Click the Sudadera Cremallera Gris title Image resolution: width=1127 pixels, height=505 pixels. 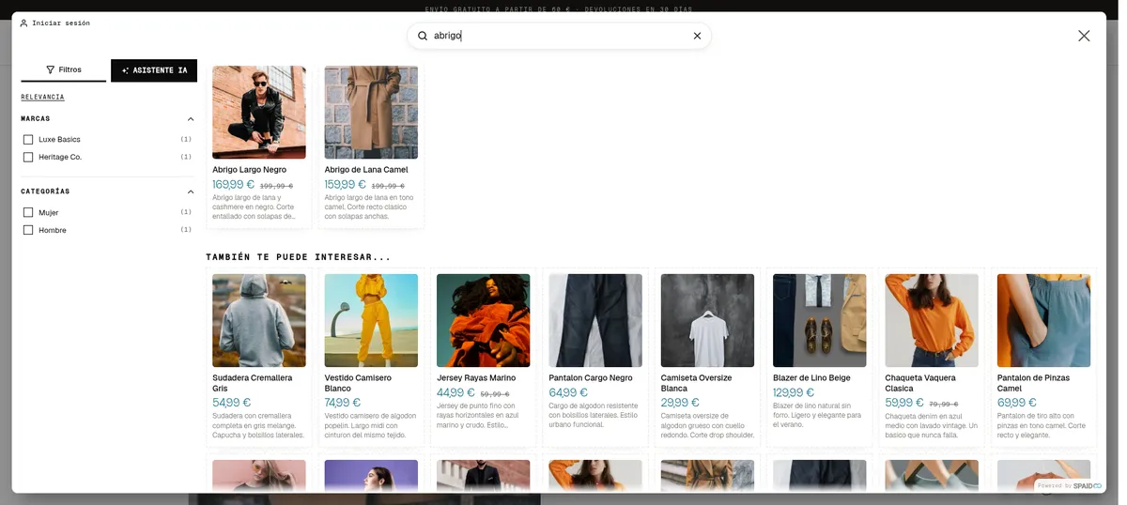pos(253,383)
